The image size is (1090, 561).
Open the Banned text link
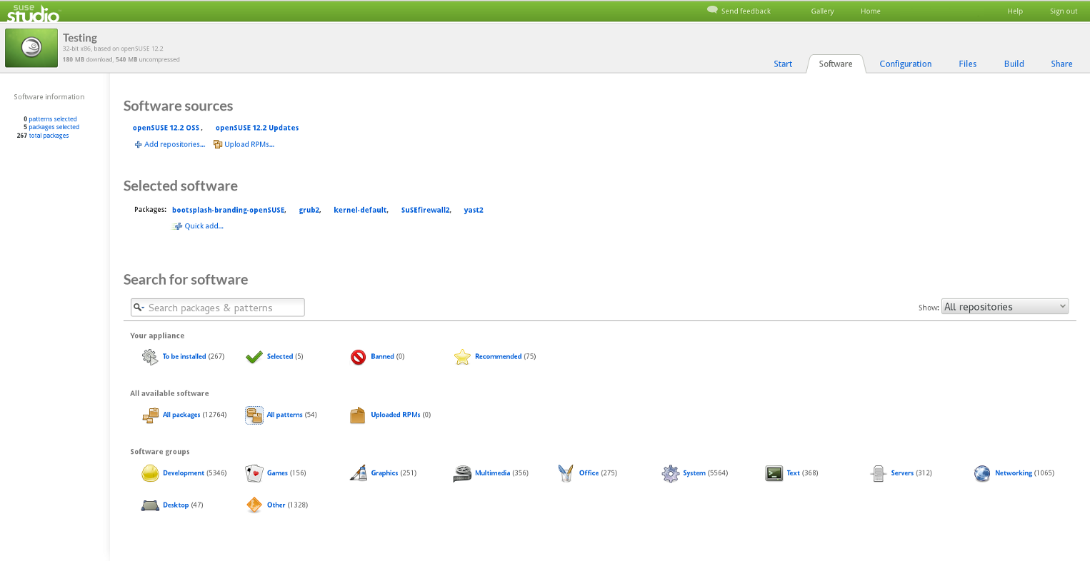(x=382, y=357)
